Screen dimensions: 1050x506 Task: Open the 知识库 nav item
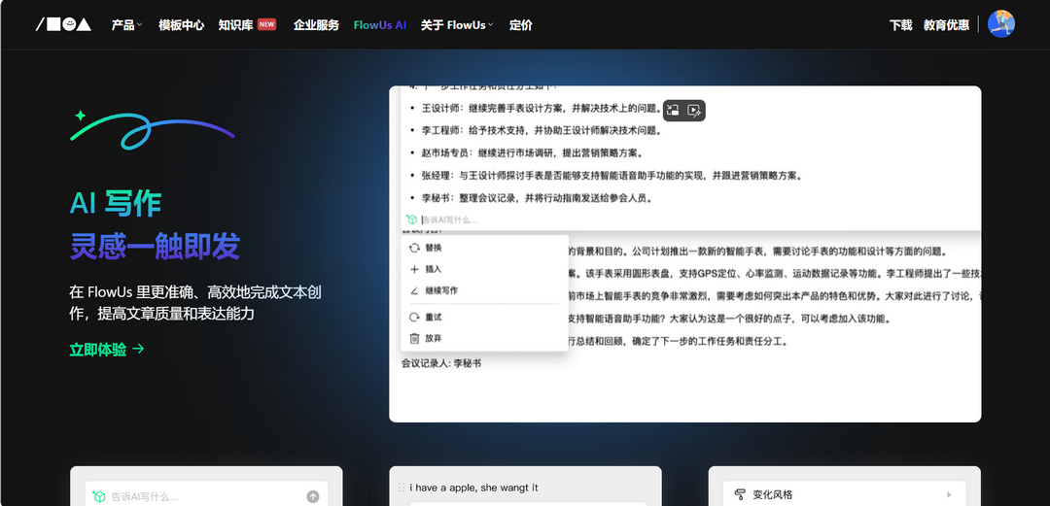(235, 24)
